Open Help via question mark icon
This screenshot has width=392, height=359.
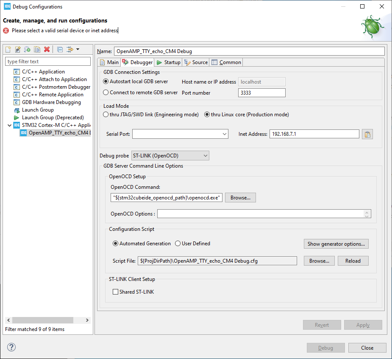coord(11,347)
